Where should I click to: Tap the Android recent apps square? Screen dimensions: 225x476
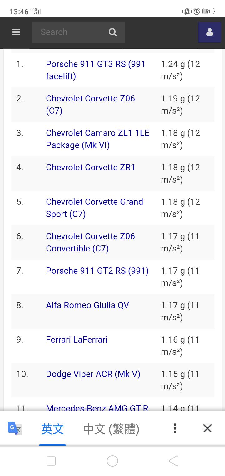[51, 461]
